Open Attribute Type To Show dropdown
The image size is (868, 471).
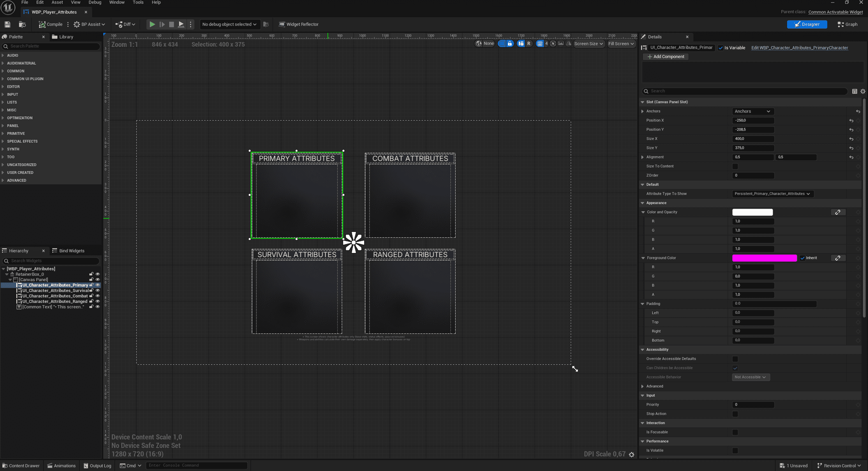point(772,194)
